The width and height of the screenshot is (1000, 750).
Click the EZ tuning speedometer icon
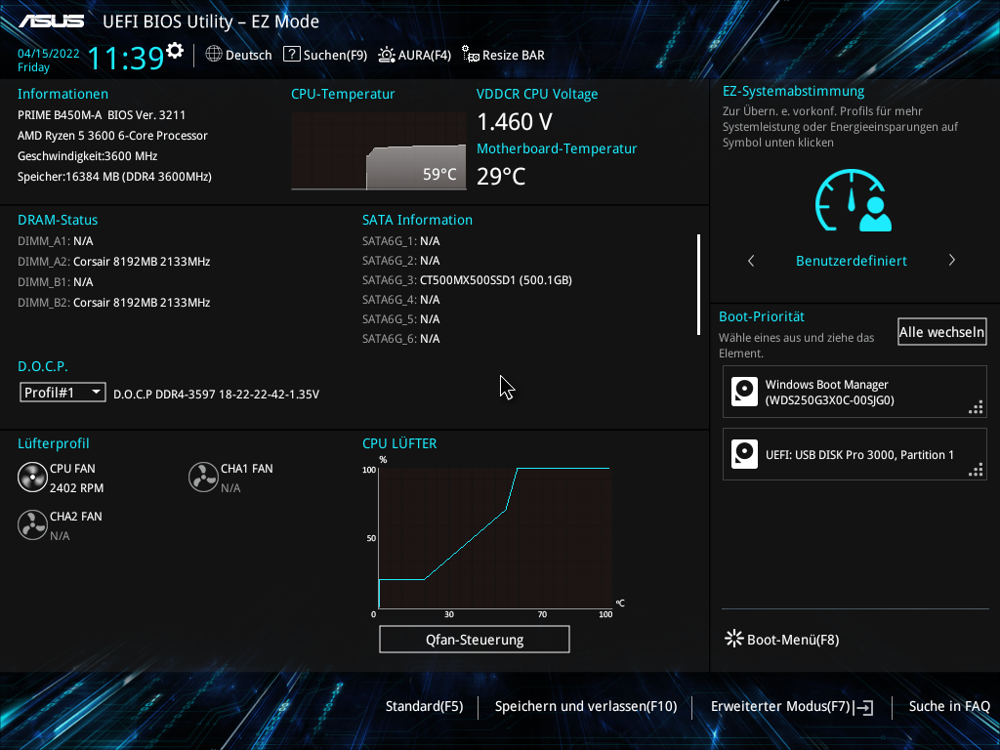tap(854, 200)
